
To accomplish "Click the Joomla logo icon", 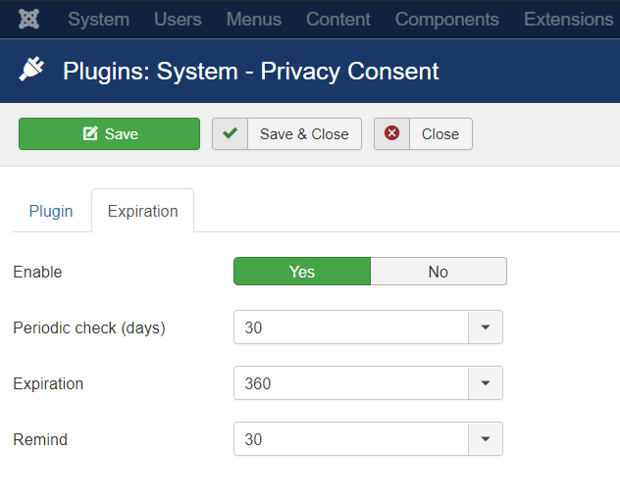I will point(28,20).
